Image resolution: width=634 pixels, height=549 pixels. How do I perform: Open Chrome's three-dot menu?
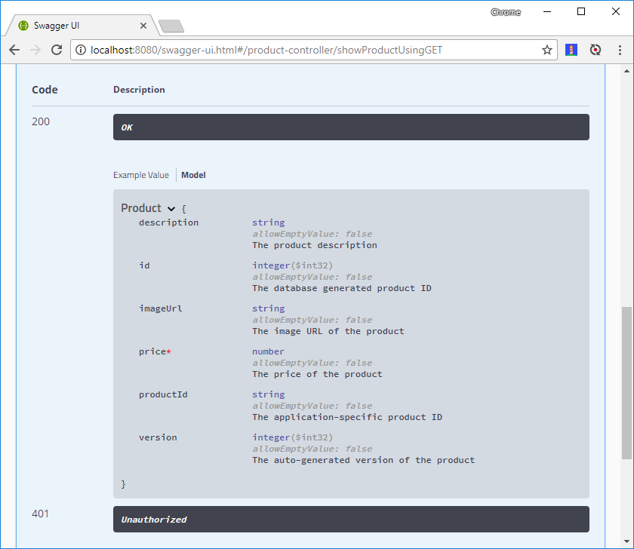[620, 50]
